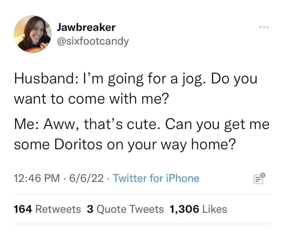Screen dimensions: 284x232
Task: Open Jawbreaker's profile picture
Action: [x=32, y=34]
